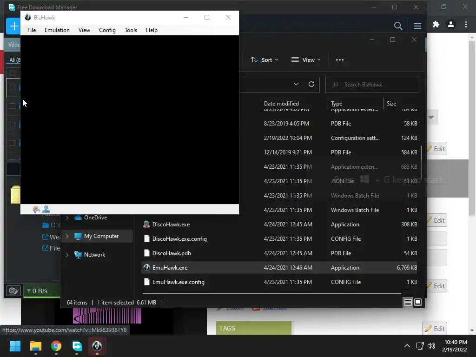Image resolution: width=476 pixels, height=357 pixels.
Task: Click Chrome scrollbar down arrow
Action: point(471,331)
